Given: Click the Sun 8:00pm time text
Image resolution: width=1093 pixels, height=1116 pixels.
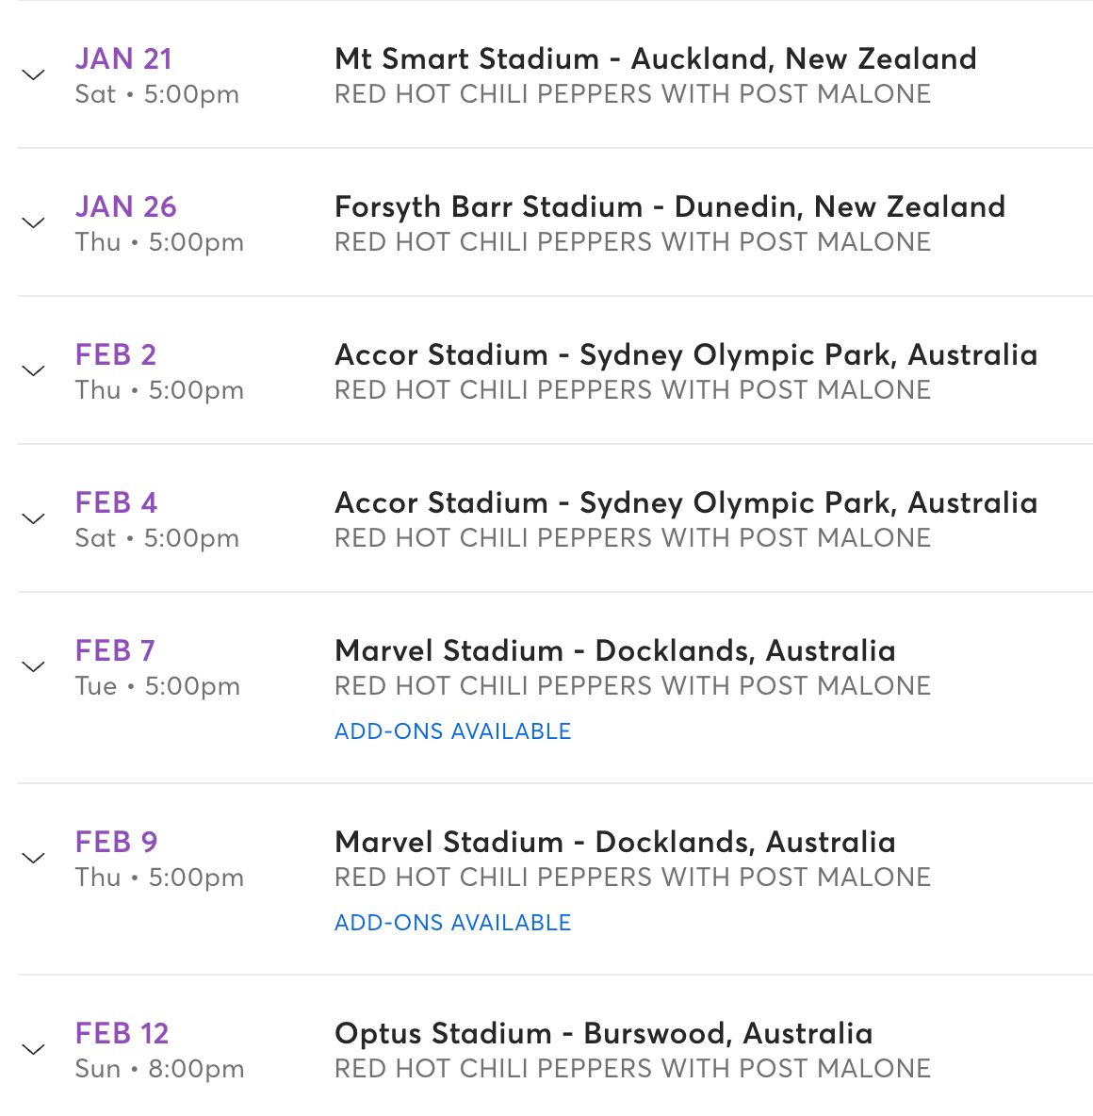Looking at the screenshot, I should 159,1069.
